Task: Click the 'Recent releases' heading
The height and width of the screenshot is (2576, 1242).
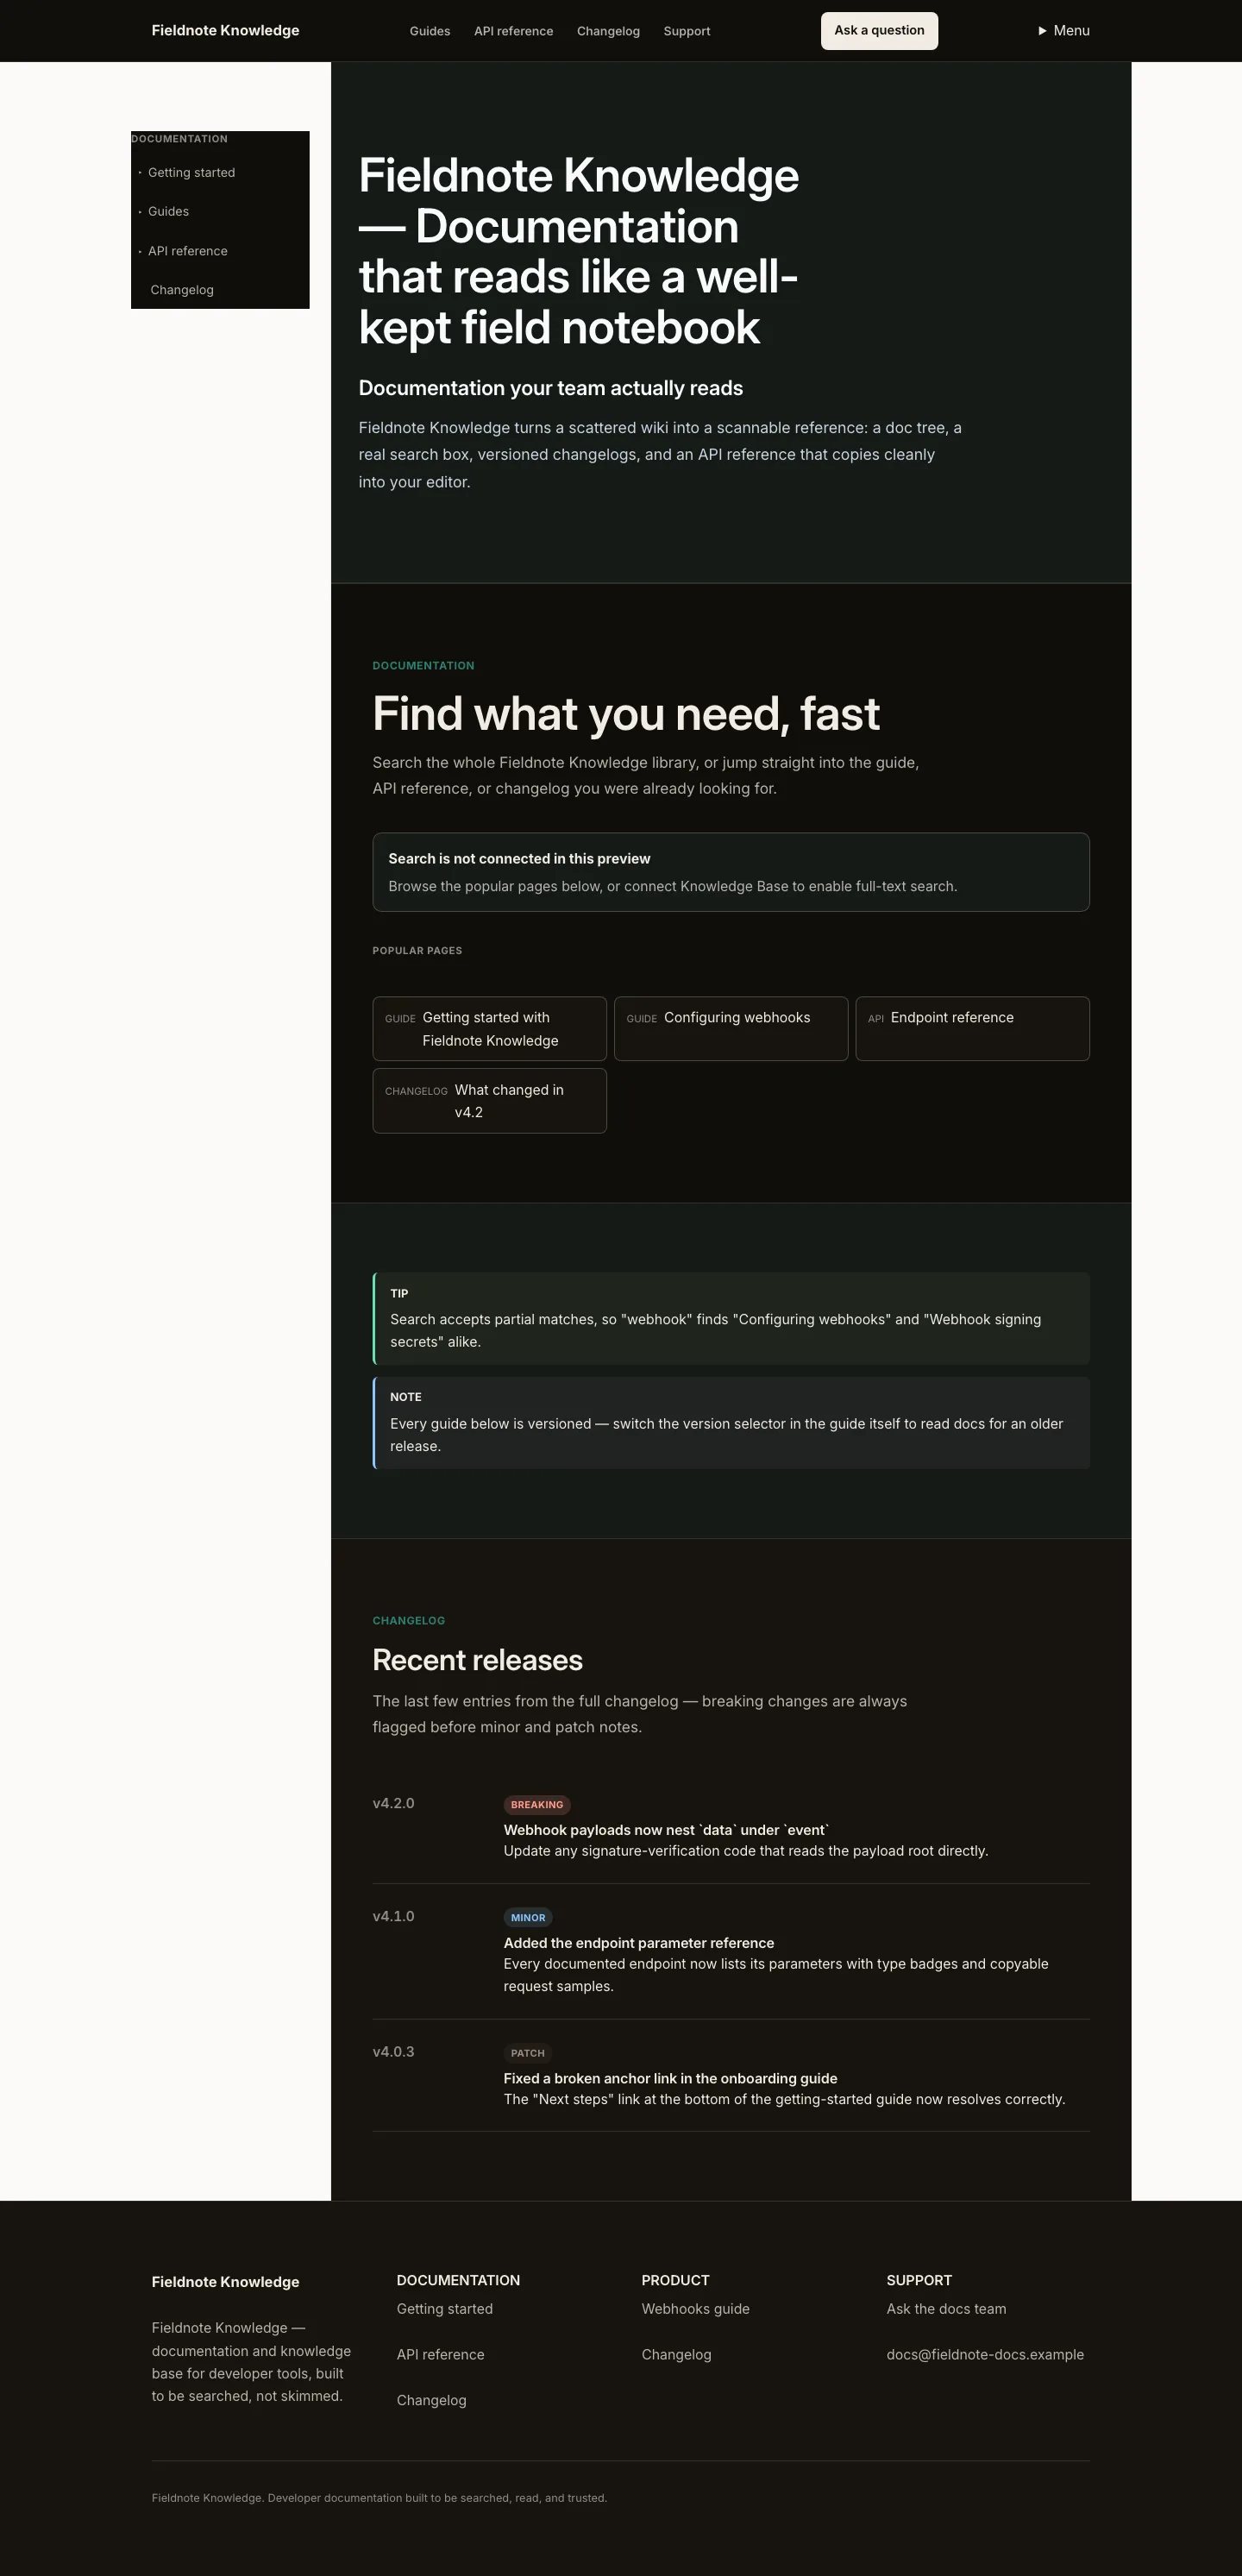Action: pos(477,1660)
